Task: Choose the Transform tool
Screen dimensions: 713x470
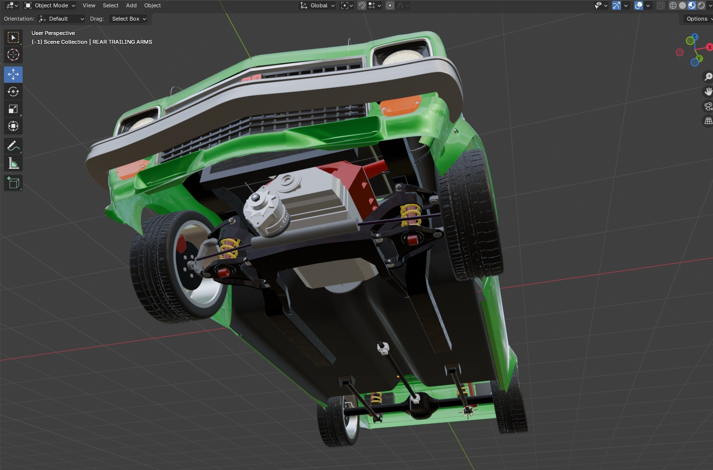Action: point(13,126)
